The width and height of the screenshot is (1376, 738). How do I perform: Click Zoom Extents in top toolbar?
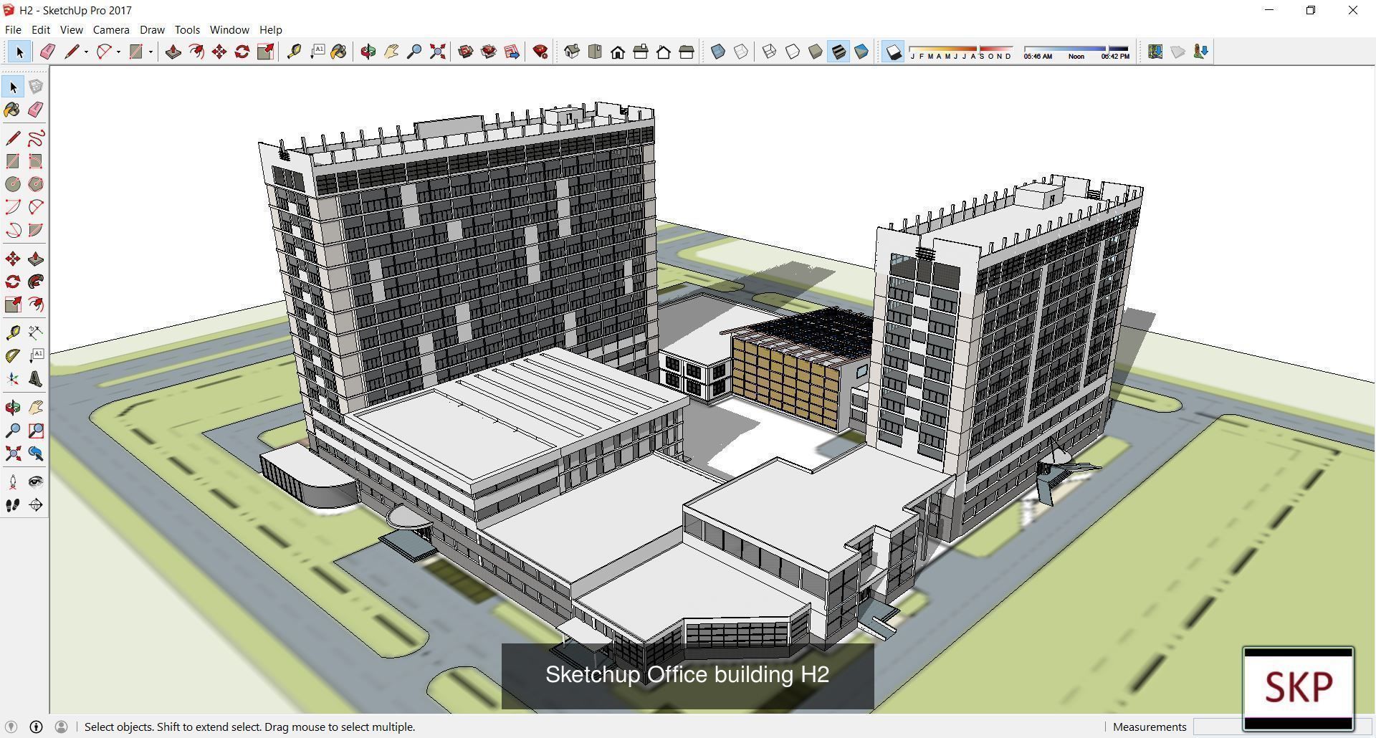coord(437,52)
